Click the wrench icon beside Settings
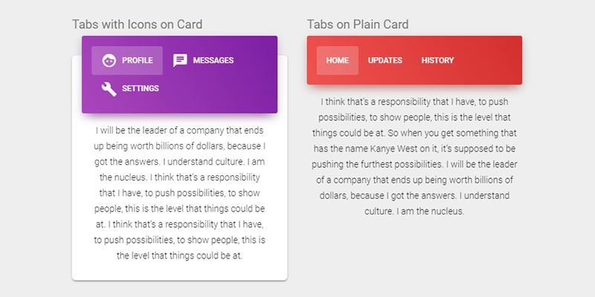The height and width of the screenshot is (297, 595). pyautogui.click(x=109, y=89)
